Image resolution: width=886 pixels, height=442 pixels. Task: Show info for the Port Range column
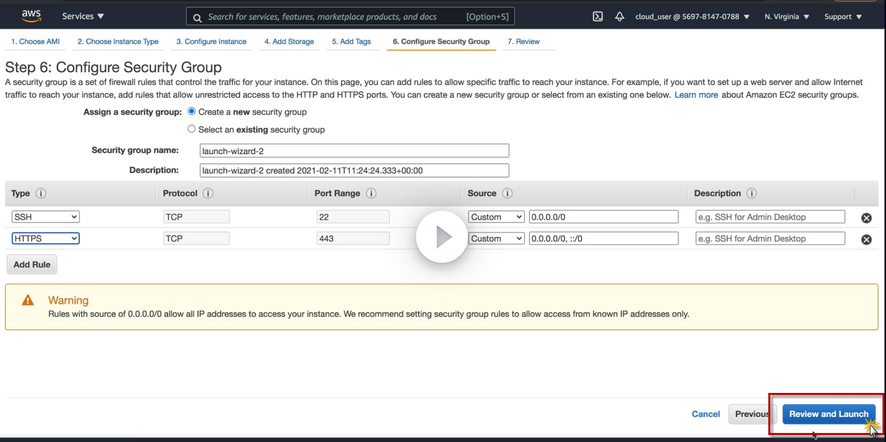pyautogui.click(x=371, y=193)
